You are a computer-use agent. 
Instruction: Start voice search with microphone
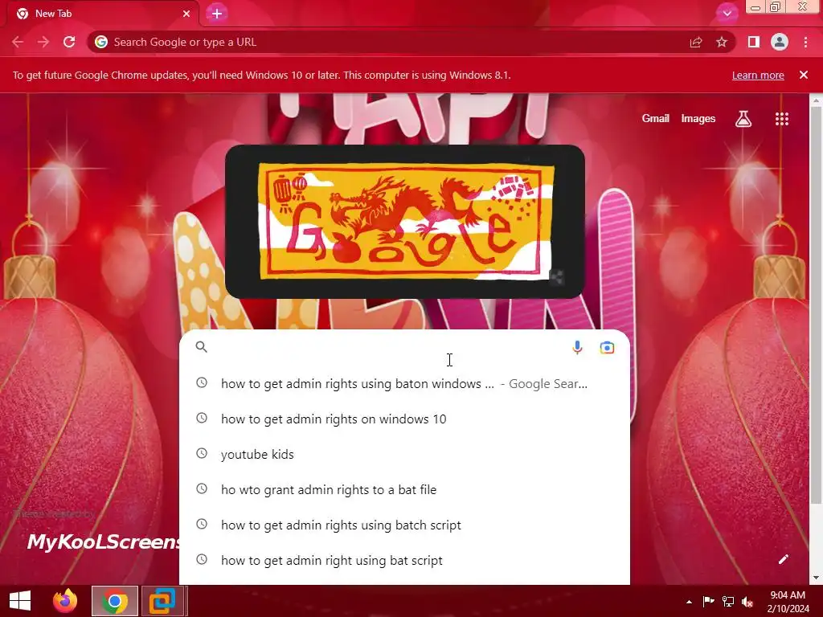[577, 347]
